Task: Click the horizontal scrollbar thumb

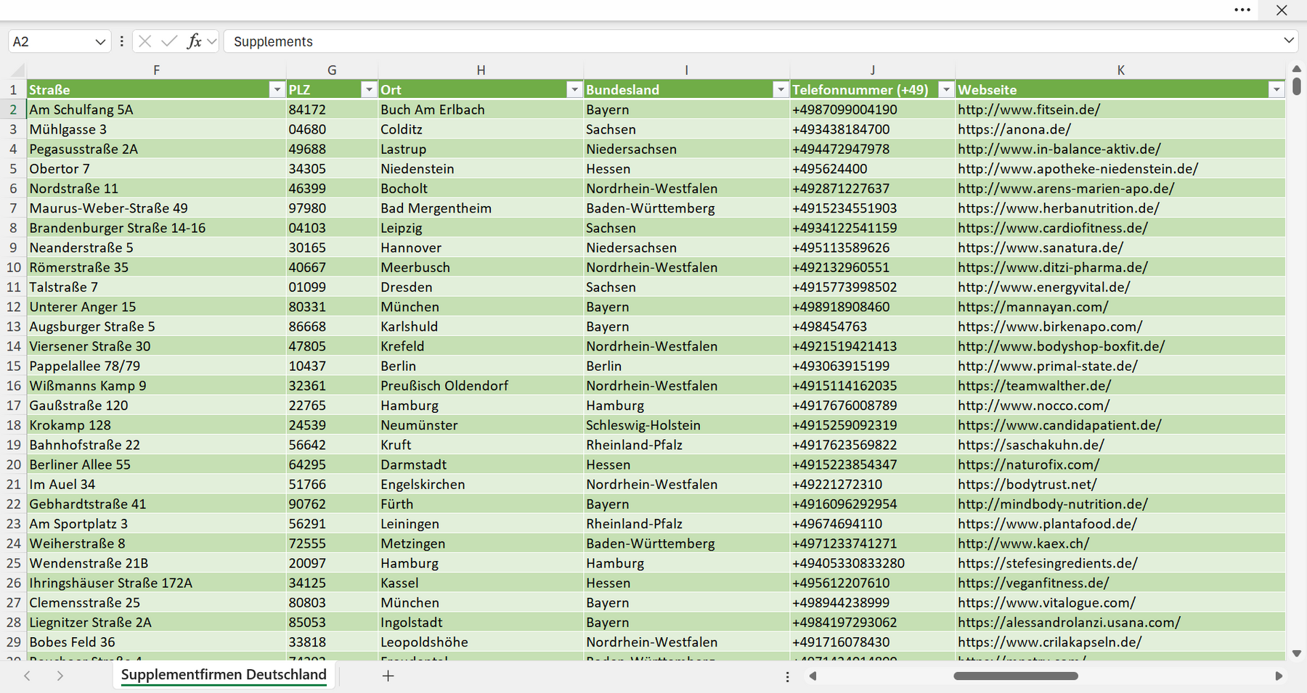Action: point(1016,676)
